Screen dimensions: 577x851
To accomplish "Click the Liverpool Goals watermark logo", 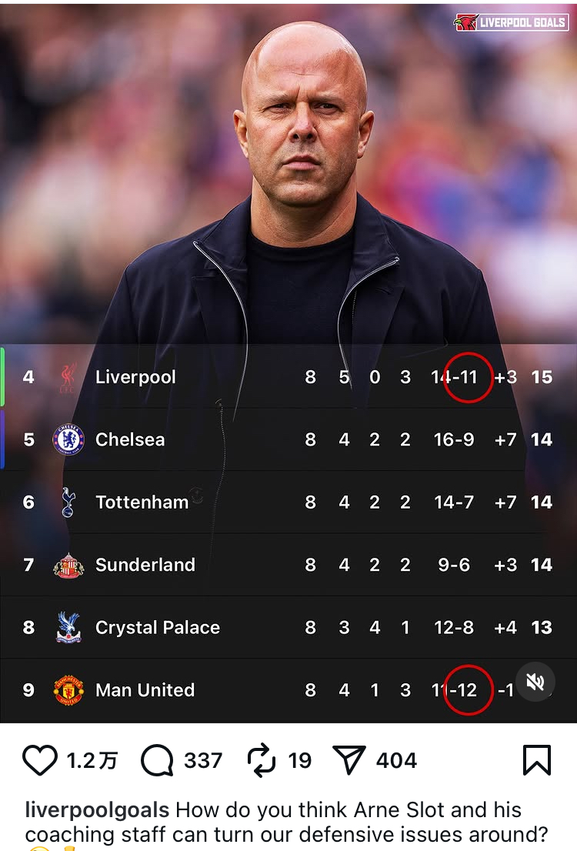I will [x=511, y=22].
